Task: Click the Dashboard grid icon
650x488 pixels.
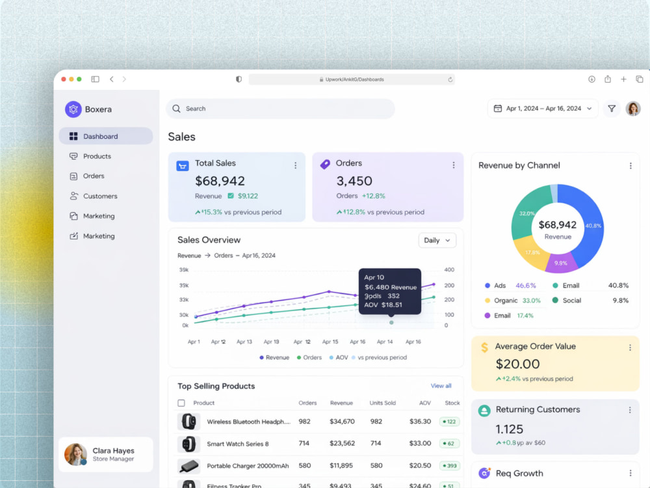Action: point(73,136)
